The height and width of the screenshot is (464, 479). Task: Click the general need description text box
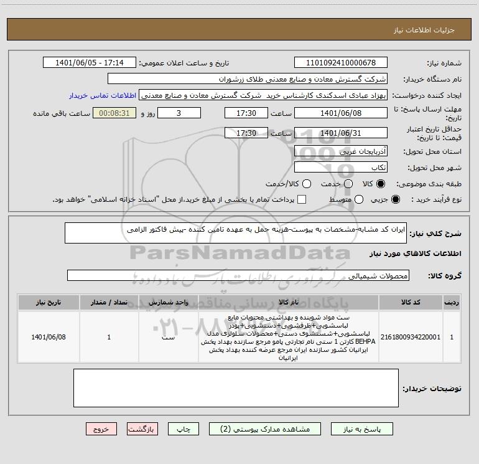pos(236,233)
